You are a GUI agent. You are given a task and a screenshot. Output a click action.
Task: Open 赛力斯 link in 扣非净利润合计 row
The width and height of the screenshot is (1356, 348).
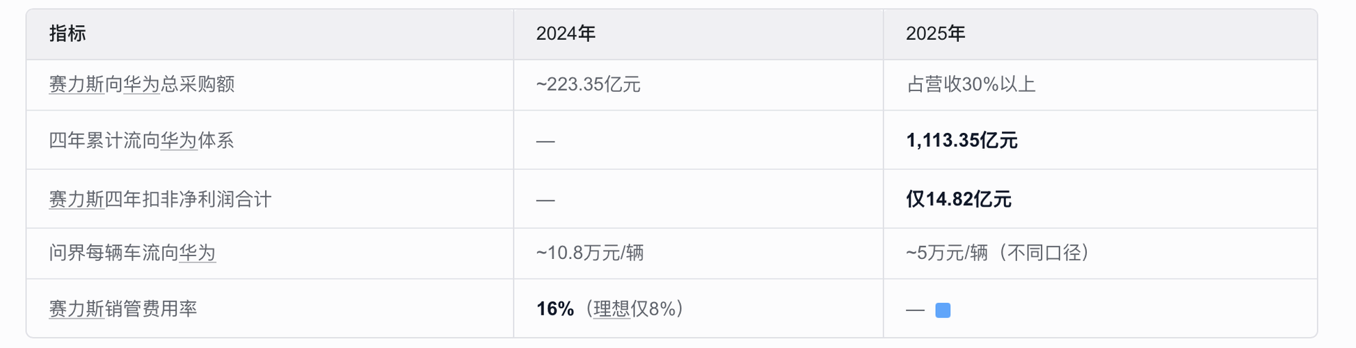point(77,200)
